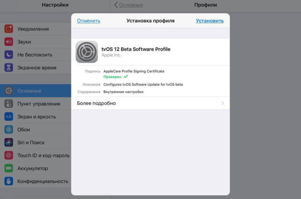
Task: Open Пункт управления settings
Action: pyautogui.click(x=35, y=104)
